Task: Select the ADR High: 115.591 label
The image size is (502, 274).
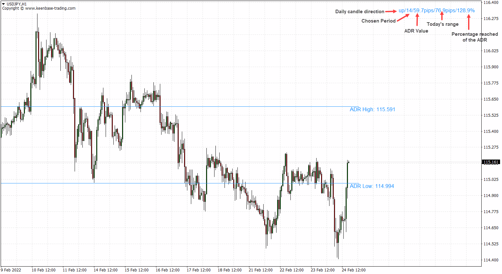Action: (x=372, y=110)
